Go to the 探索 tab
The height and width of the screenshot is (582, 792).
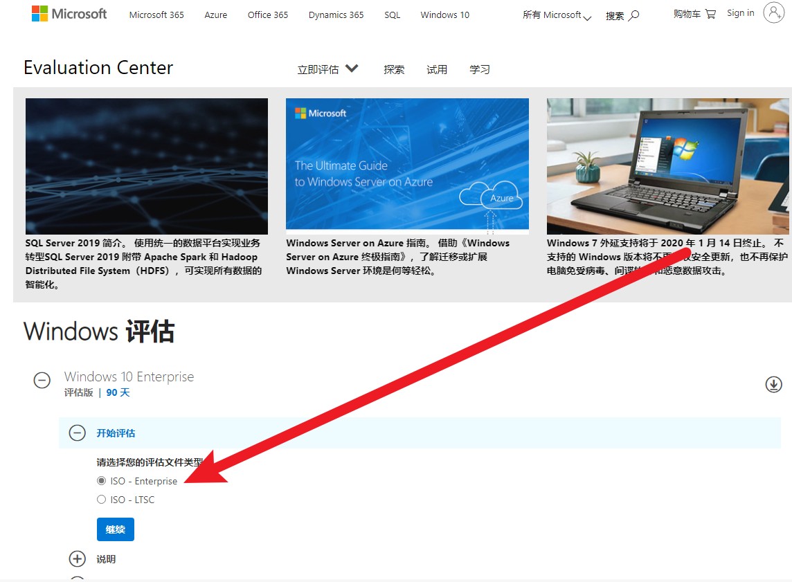pos(394,69)
